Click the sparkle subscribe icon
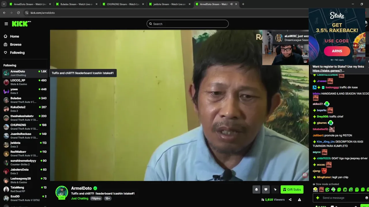Image resolution: width=369 pixels, height=207 pixels. [x=275, y=189]
